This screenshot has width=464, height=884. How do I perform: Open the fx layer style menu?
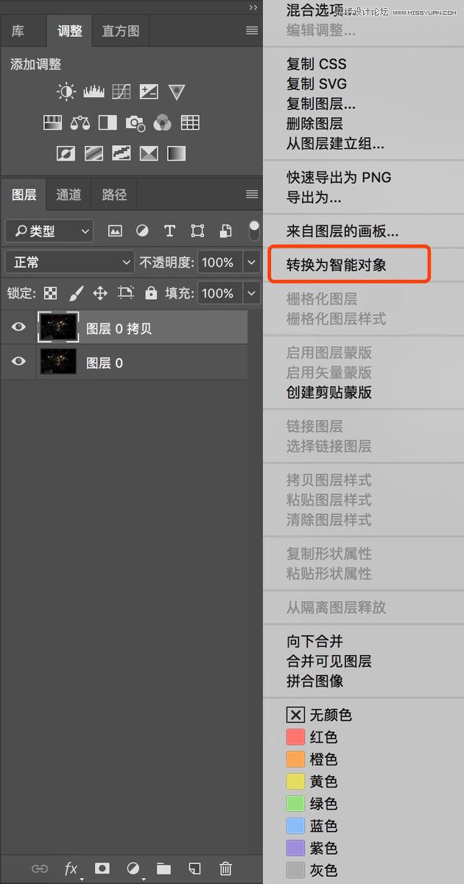[x=71, y=869]
